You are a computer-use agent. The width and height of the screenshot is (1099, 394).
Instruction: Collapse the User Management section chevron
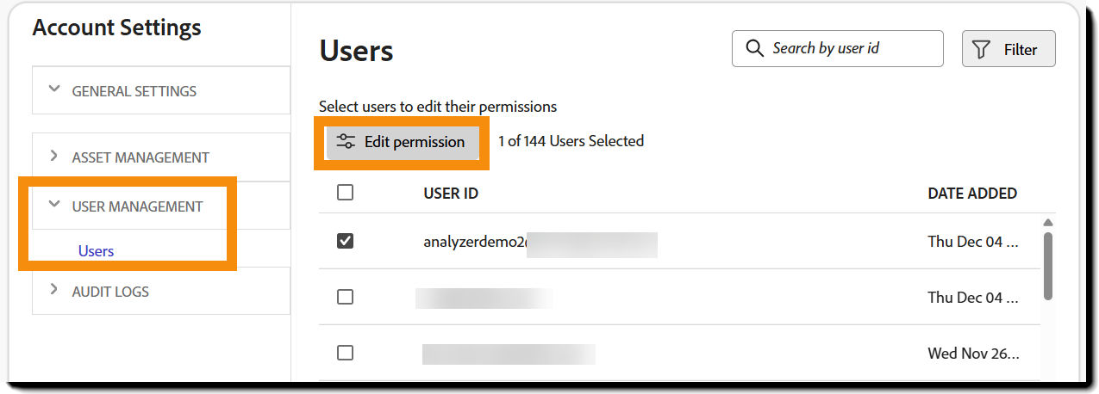(54, 205)
